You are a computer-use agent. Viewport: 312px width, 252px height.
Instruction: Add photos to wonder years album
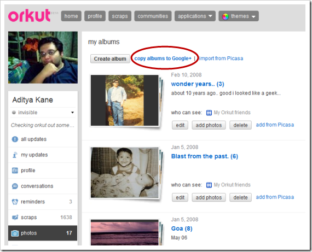pyautogui.click(x=209, y=125)
